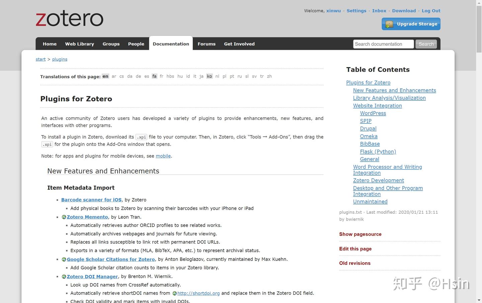This screenshot has width=482, height=303.
Task: Open account Settings link
Action: [356, 11]
